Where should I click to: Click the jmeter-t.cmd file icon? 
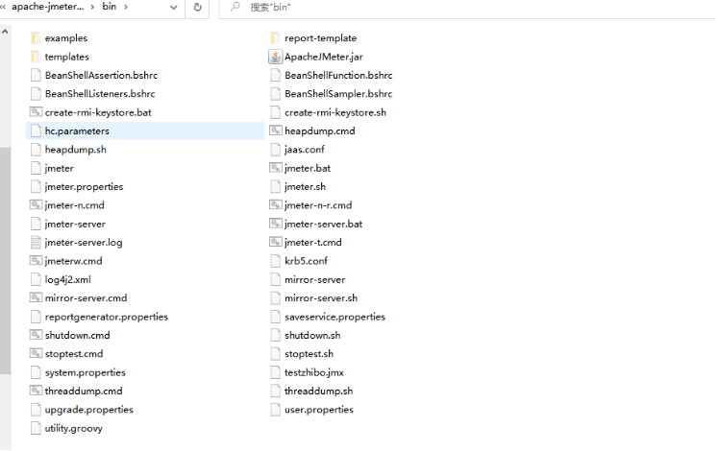(x=275, y=242)
